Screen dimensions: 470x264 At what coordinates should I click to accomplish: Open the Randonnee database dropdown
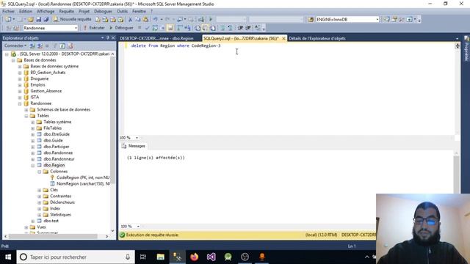pyautogui.click(x=76, y=28)
